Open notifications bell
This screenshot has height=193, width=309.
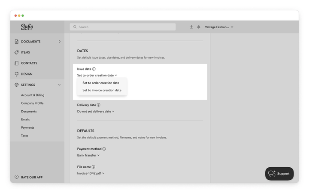(x=199, y=27)
